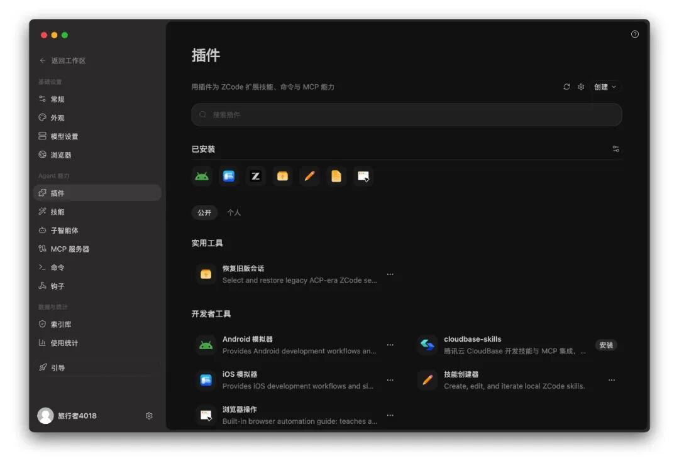Open plugin settings gear next to 创建

[x=581, y=87]
